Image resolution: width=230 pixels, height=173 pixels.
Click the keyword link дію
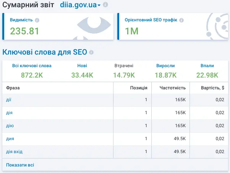point(9,126)
